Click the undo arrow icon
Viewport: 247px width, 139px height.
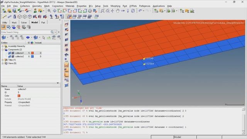(x=140, y=11)
